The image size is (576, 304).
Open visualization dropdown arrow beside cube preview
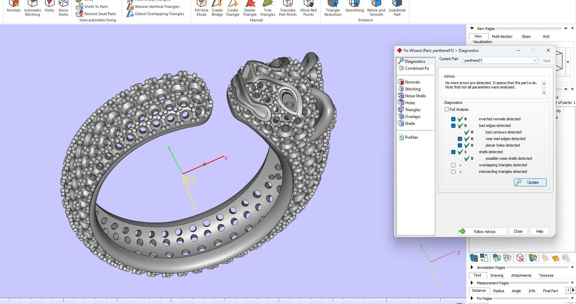click(568, 62)
